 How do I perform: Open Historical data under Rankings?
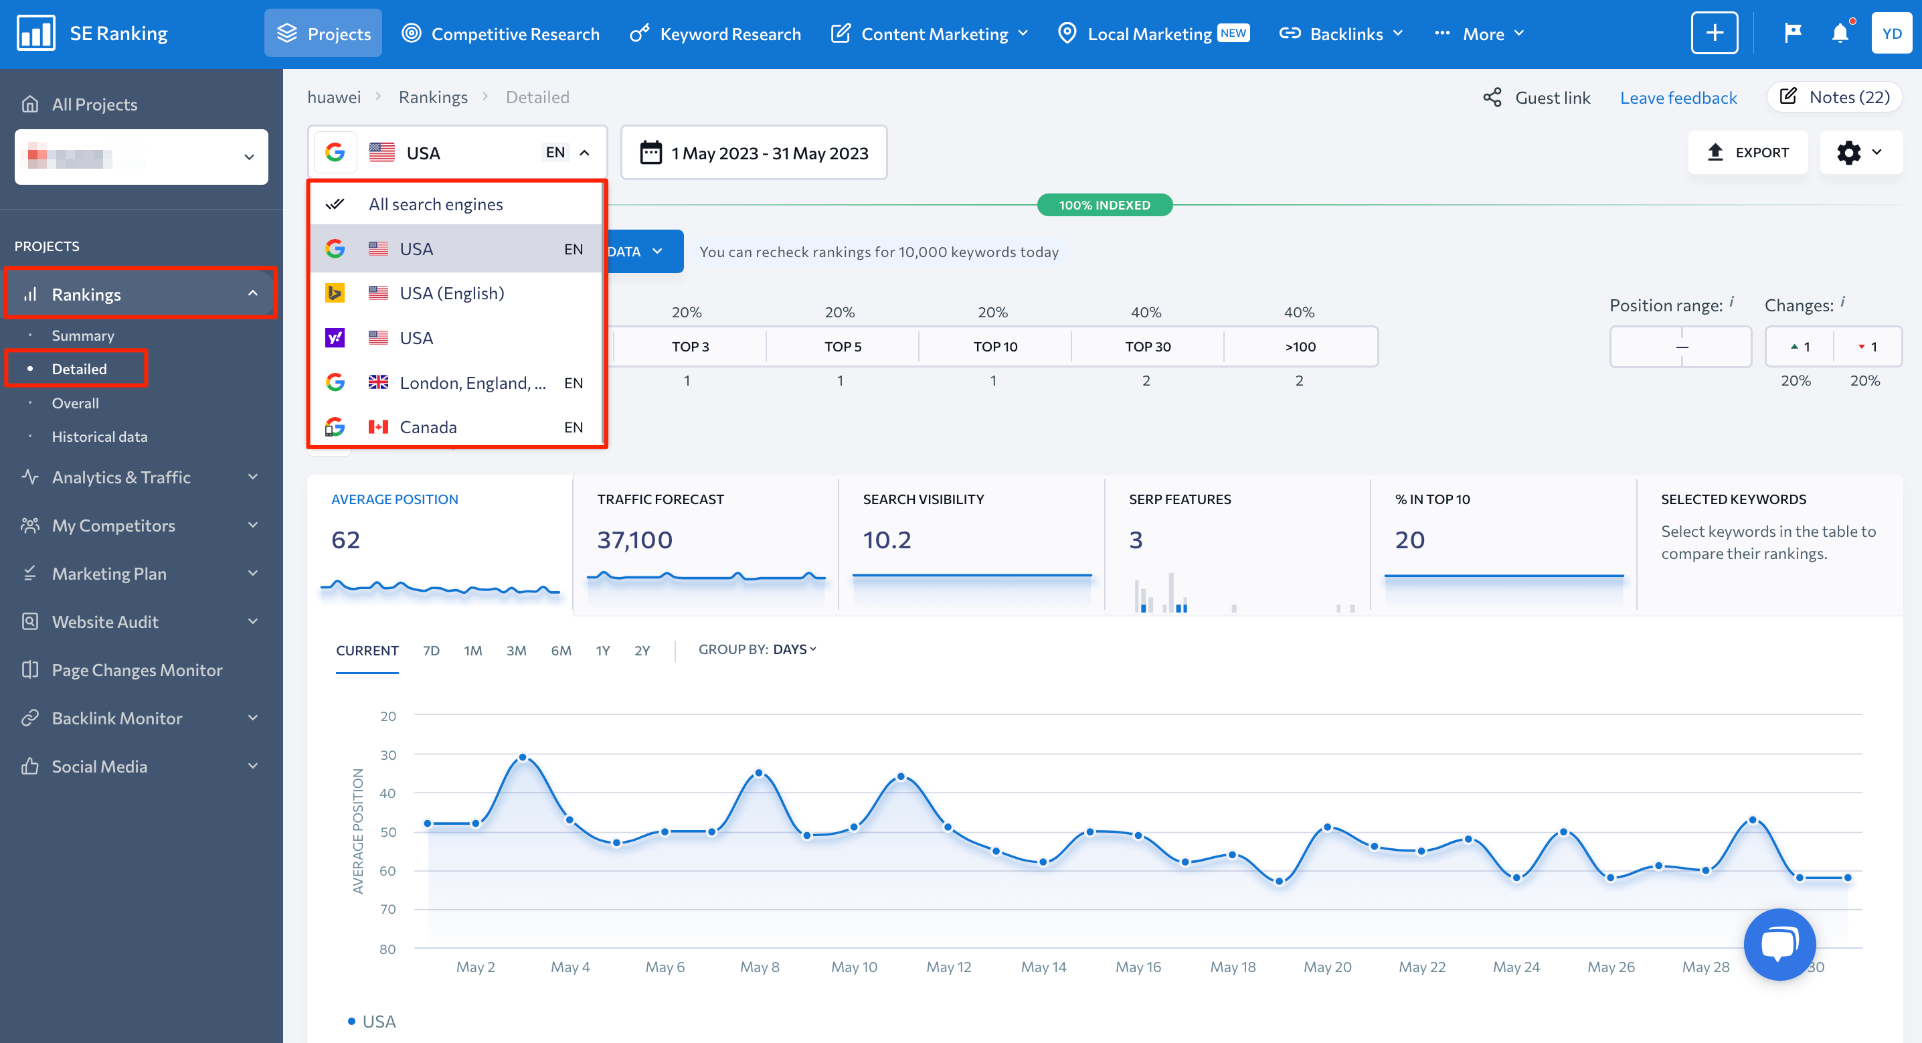[x=99, y=436]
